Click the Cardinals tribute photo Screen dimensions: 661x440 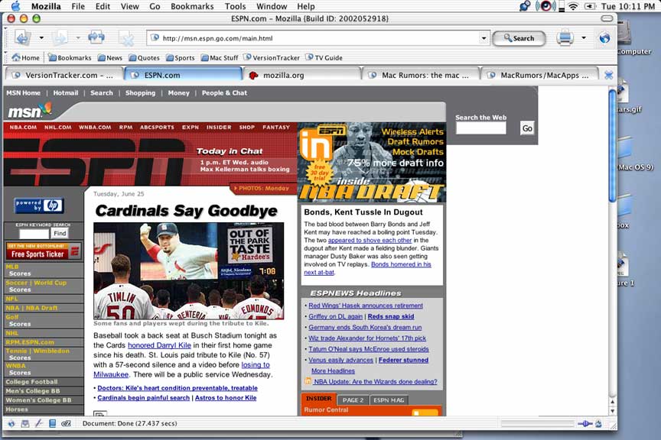(x=188, y=270)
